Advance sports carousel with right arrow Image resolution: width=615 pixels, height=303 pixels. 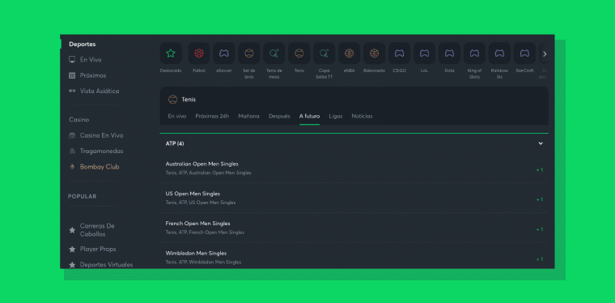545,53
